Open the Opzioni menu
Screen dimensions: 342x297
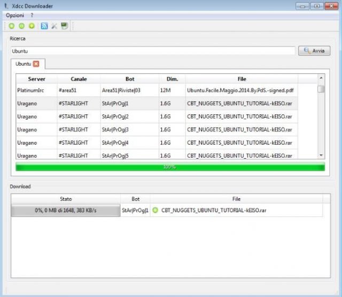[x=15, y=15]
